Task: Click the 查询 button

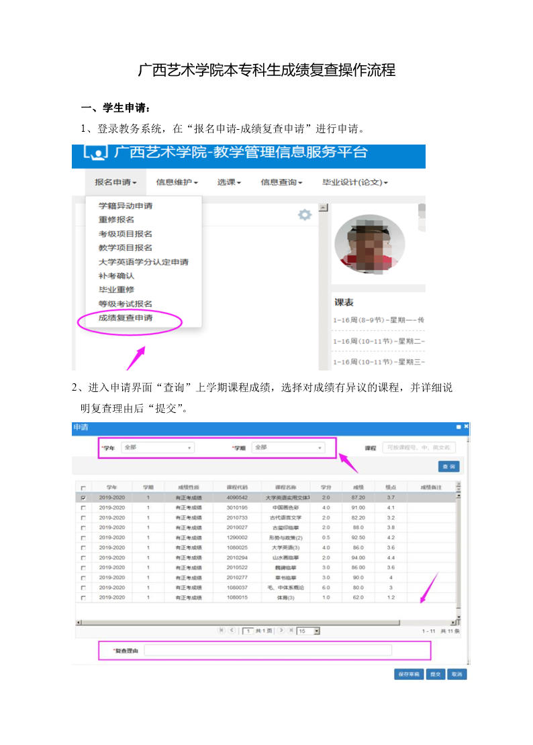Action: [x=448, y=466]
